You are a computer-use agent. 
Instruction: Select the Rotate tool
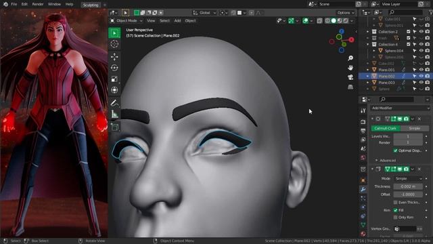point(114,68)
